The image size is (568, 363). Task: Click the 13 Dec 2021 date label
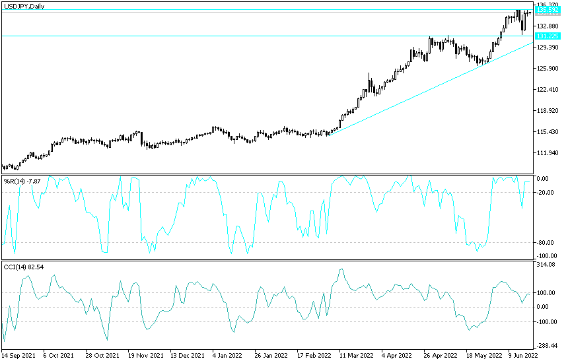pyautogui.click(x=188, y=355)
